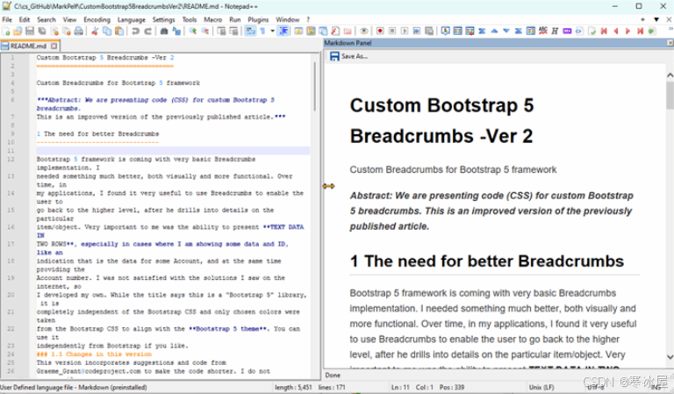Screen dimensions: 674x394
Task: Open the Search menu
Action: coord(47,20)
